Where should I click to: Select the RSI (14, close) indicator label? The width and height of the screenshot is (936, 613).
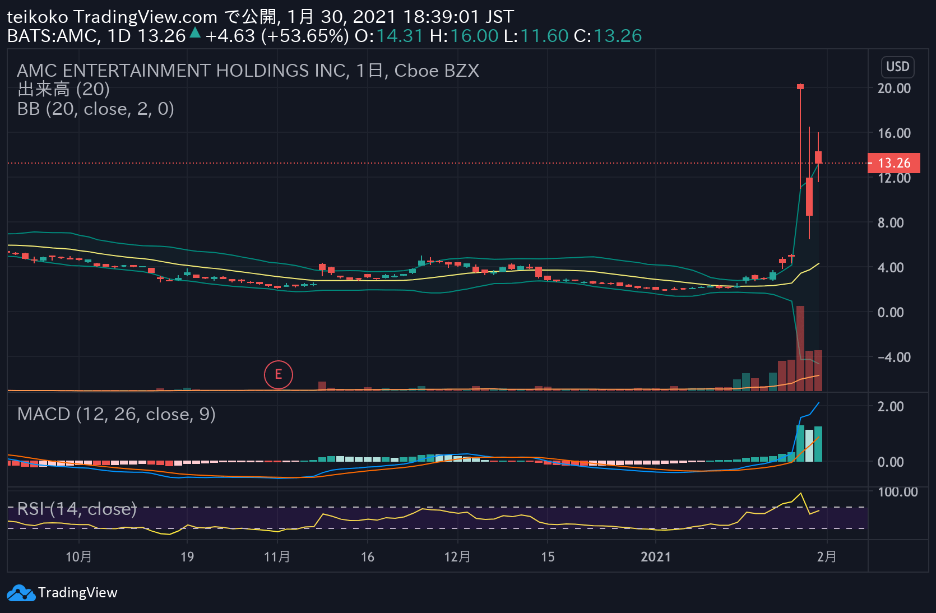[77, 509]
